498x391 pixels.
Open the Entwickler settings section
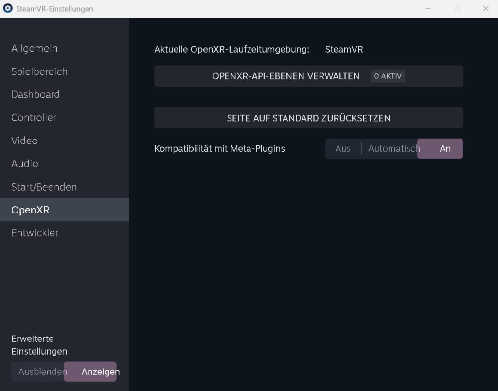(x=35, y=233)
